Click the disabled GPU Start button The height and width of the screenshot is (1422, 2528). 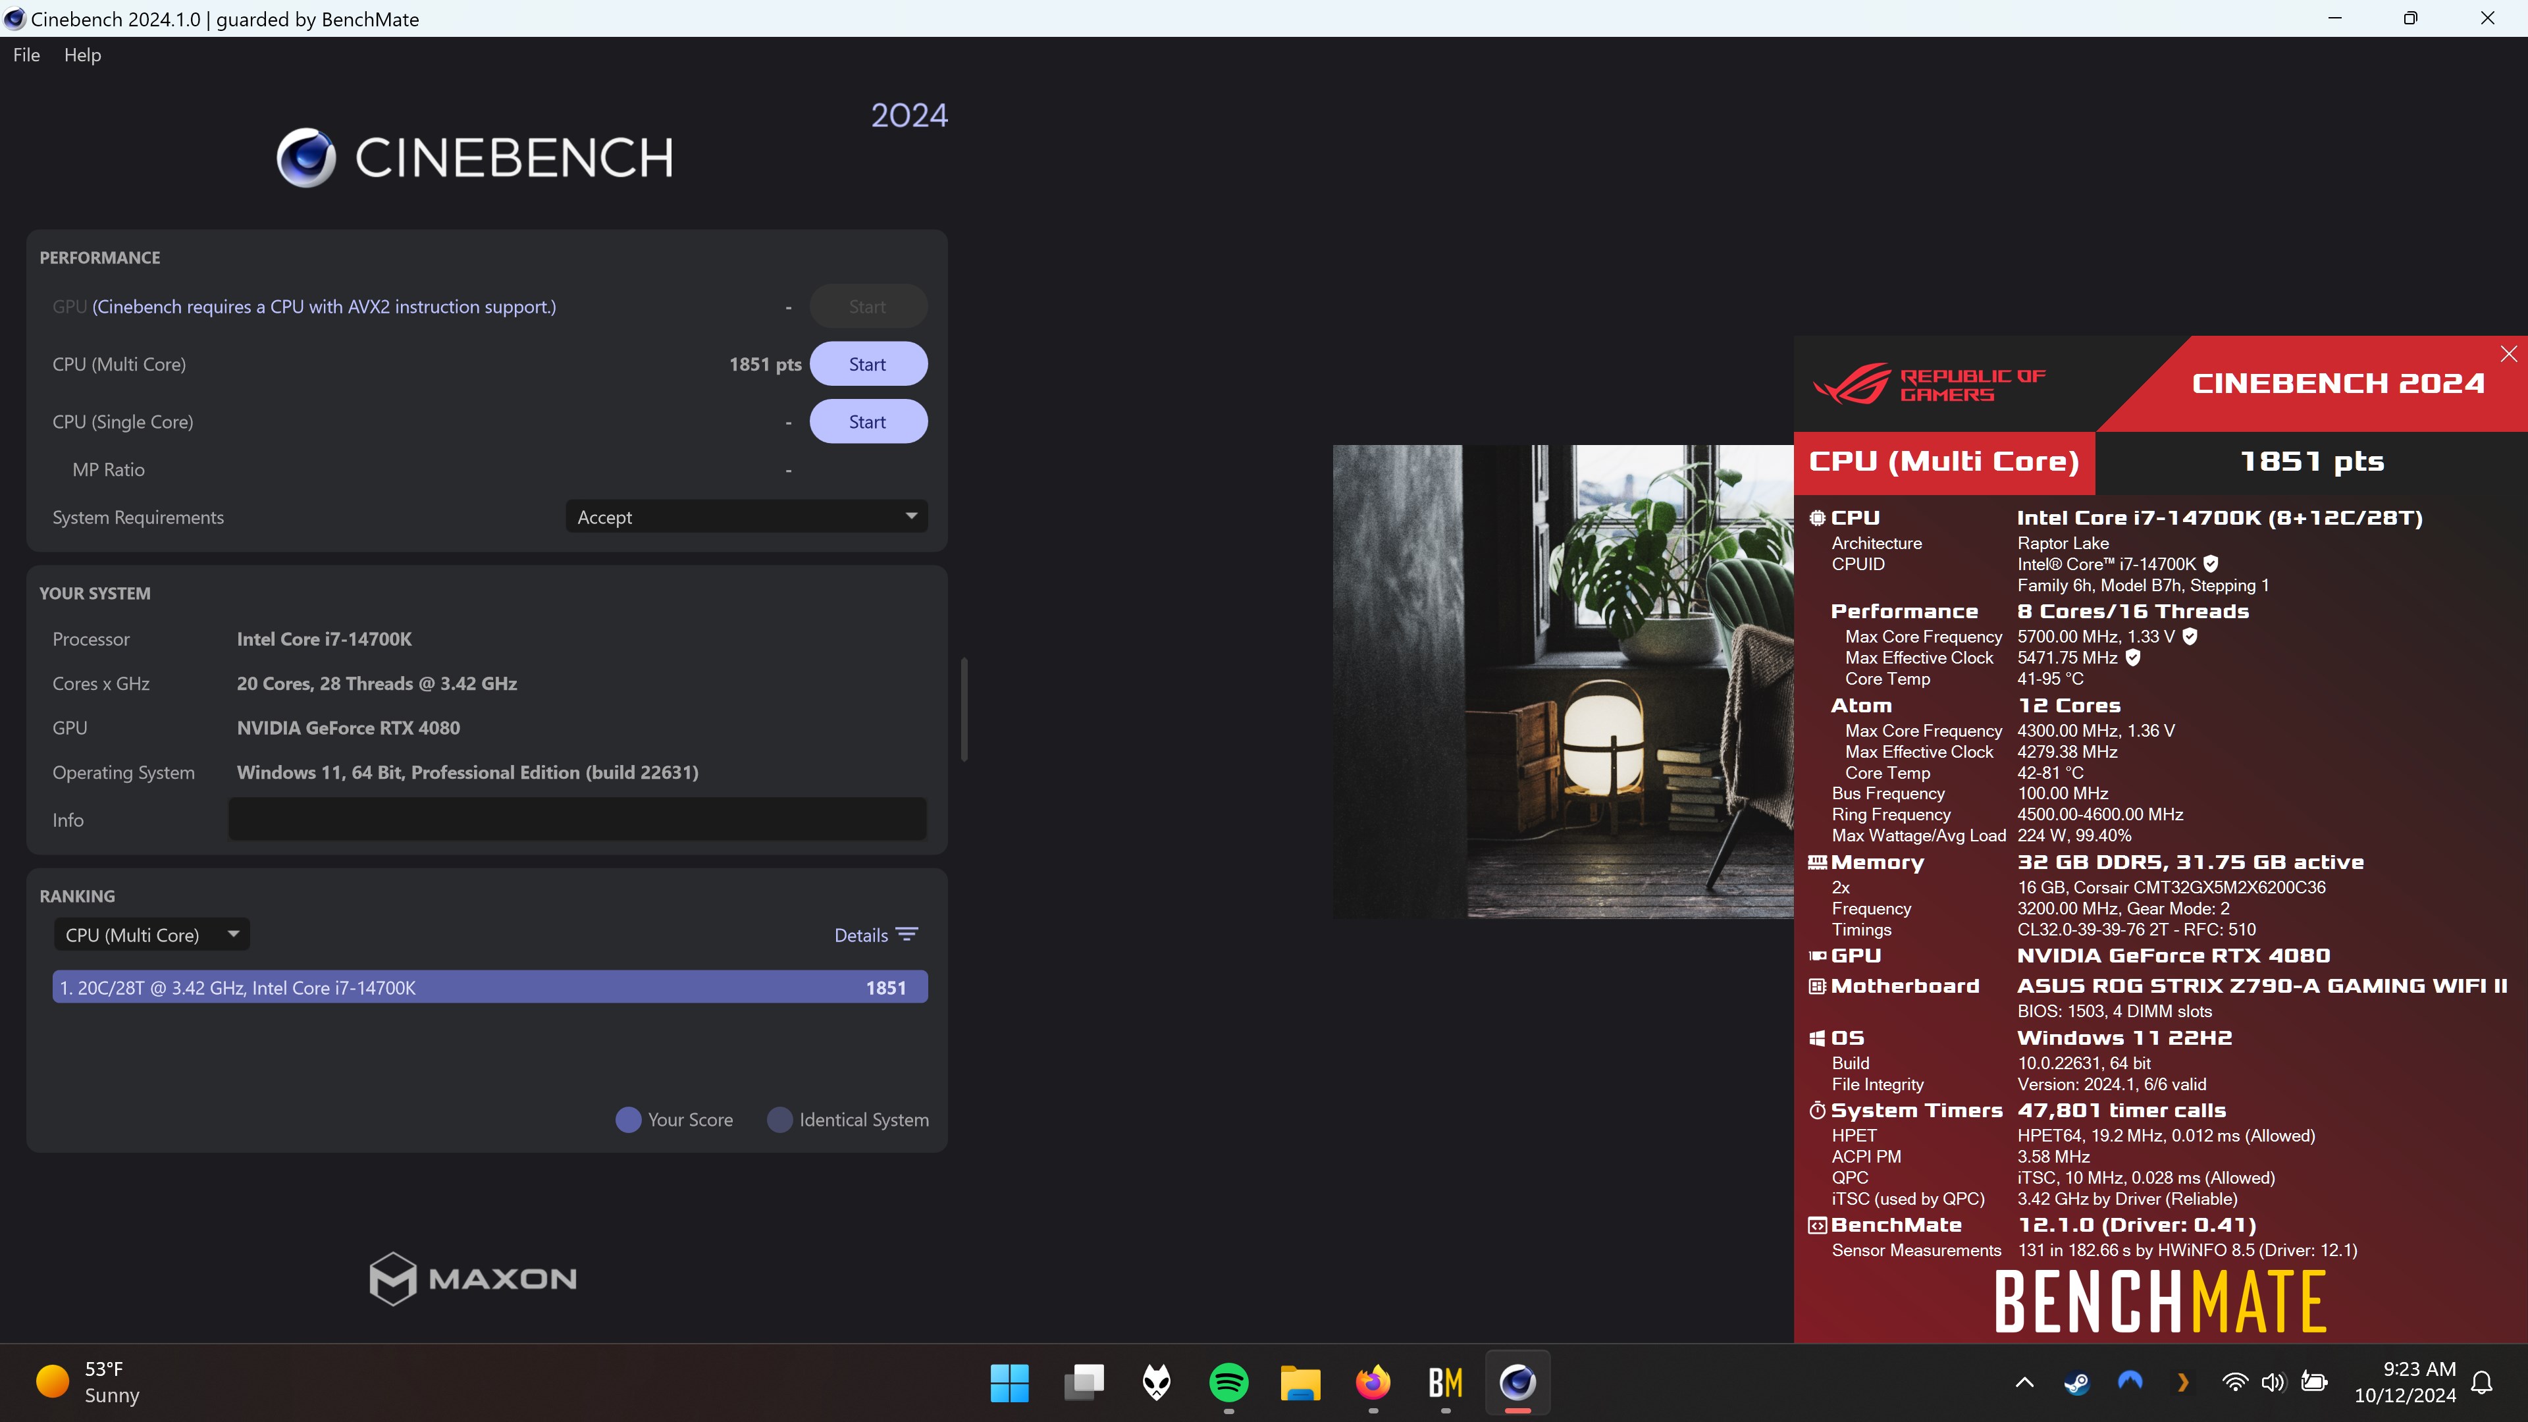click(x=868, y=307)
